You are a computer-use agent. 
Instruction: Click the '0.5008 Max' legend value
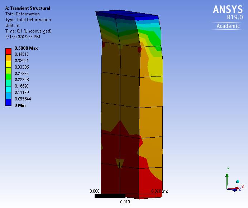coord(26,48)
